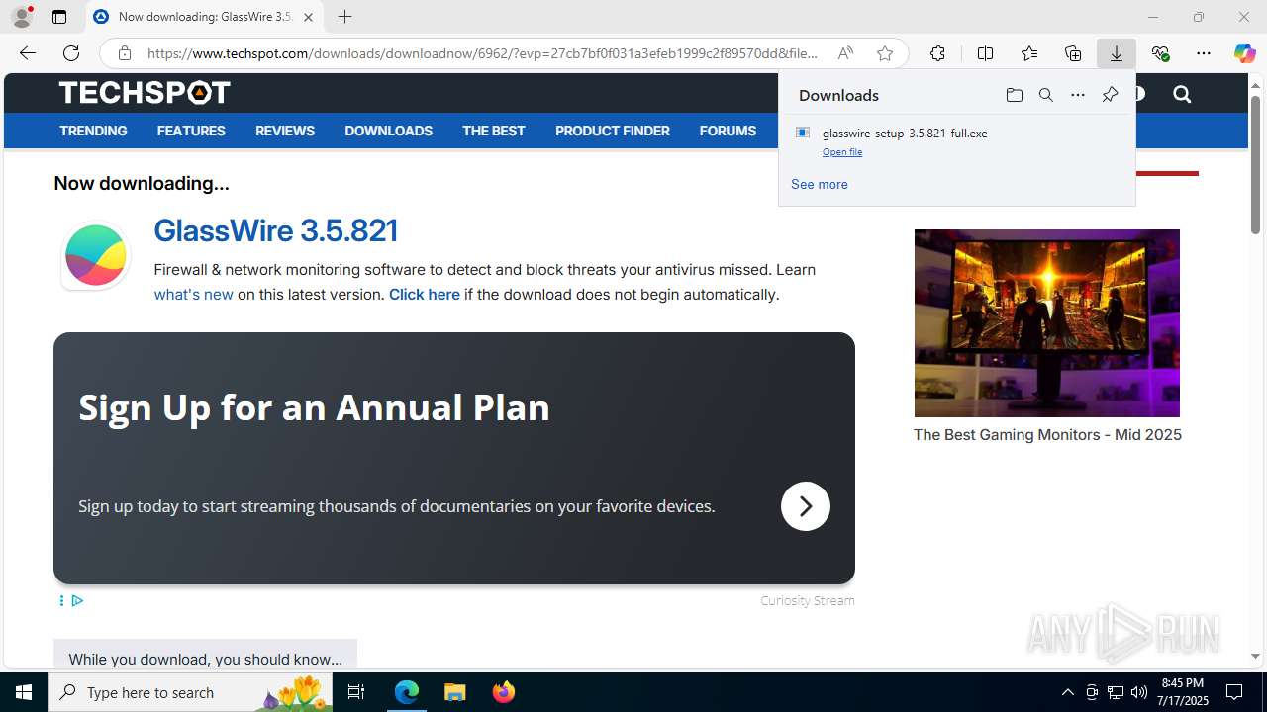Click the ad options dots icon

[61, 600]
